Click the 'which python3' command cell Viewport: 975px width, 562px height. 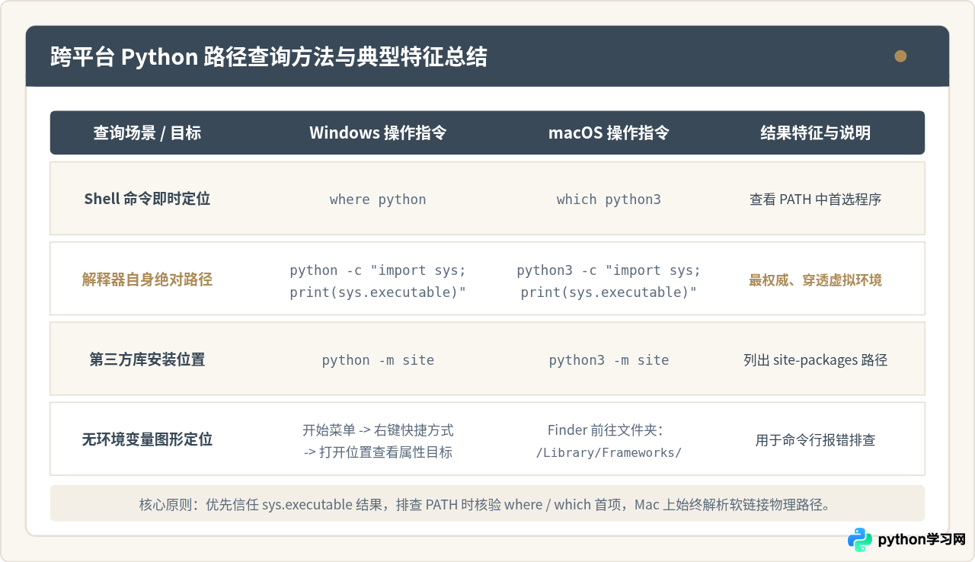click(x=609, y=200)
